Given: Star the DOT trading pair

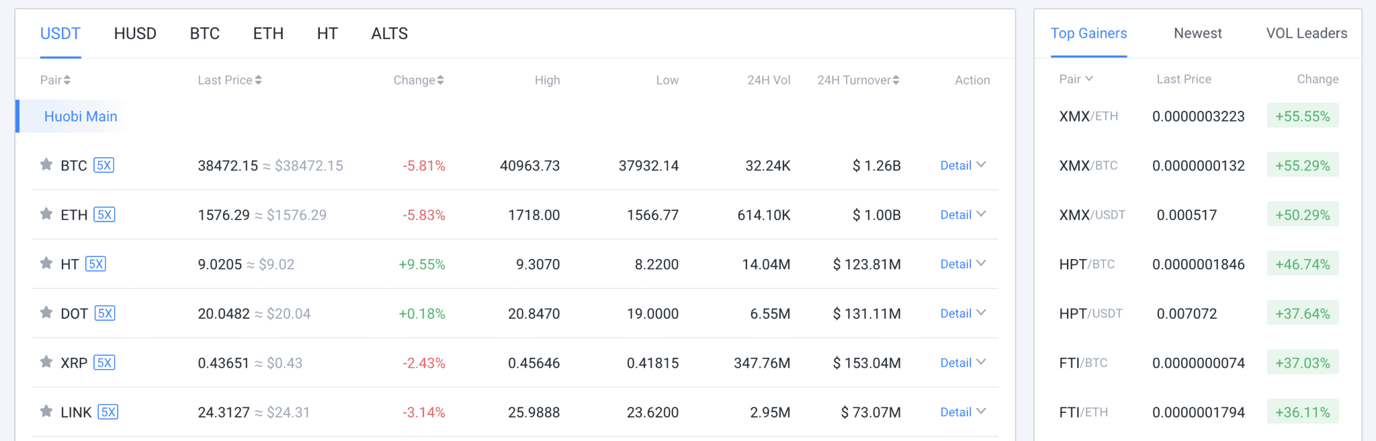Looking at the screenshot, I should tap(46, 313).
